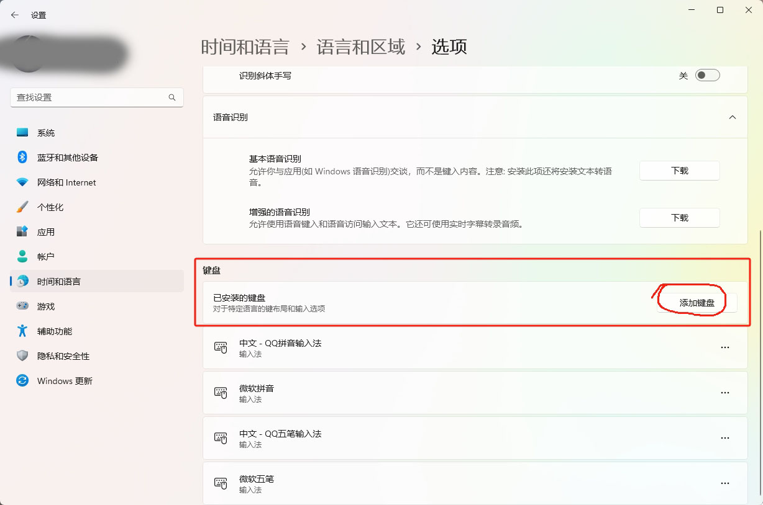Click the accessibility figure icon for 辅助功能
763x505 pixels.
22,331
